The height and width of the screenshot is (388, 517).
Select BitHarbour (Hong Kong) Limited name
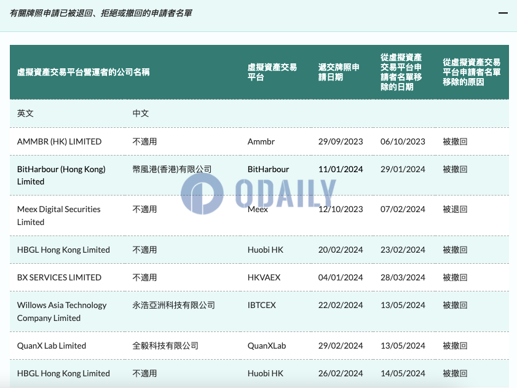(61, 175)
